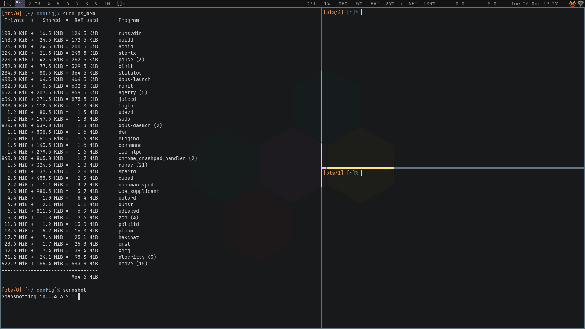Click the 'cupsd' program name

point(126,178)
